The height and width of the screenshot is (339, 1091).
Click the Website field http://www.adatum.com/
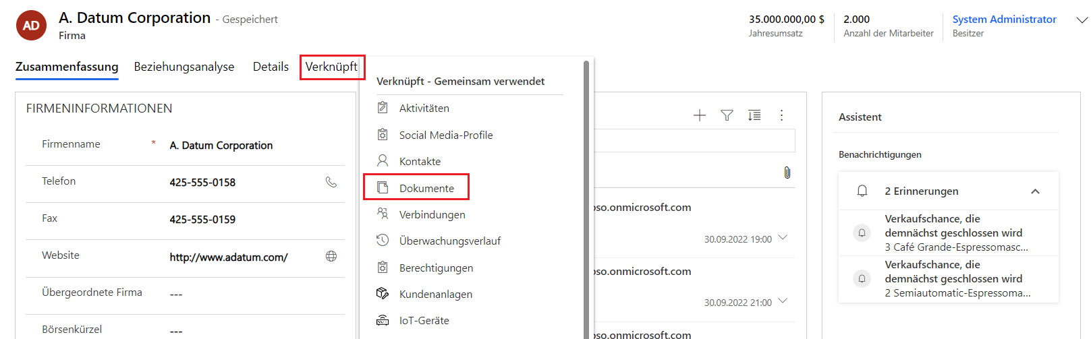pos(229,257)
